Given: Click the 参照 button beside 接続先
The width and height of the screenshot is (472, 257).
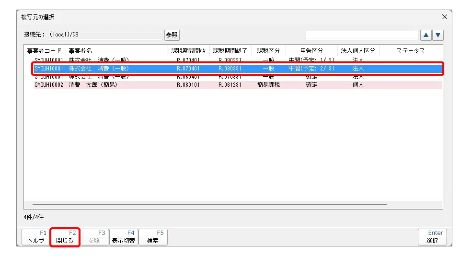Looking at the screenshot, I should pos(172,35).
